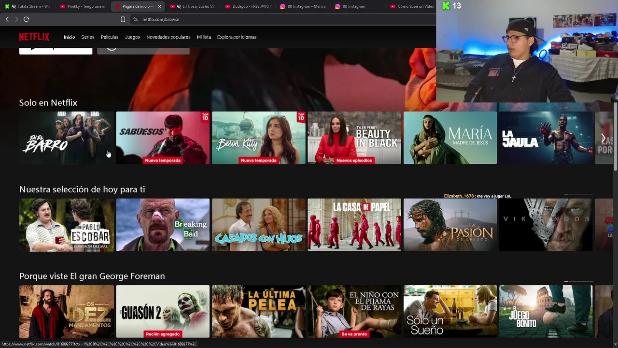
Task: Advance the Solo en Netflix row with right chevron
Action: 603,138
